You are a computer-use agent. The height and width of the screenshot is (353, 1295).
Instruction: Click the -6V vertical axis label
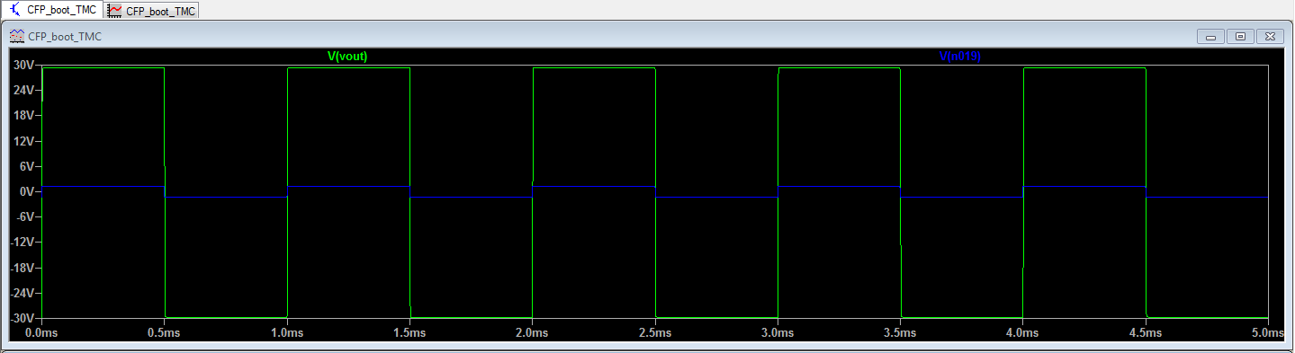pyautogui.click(x=25, y=217)
